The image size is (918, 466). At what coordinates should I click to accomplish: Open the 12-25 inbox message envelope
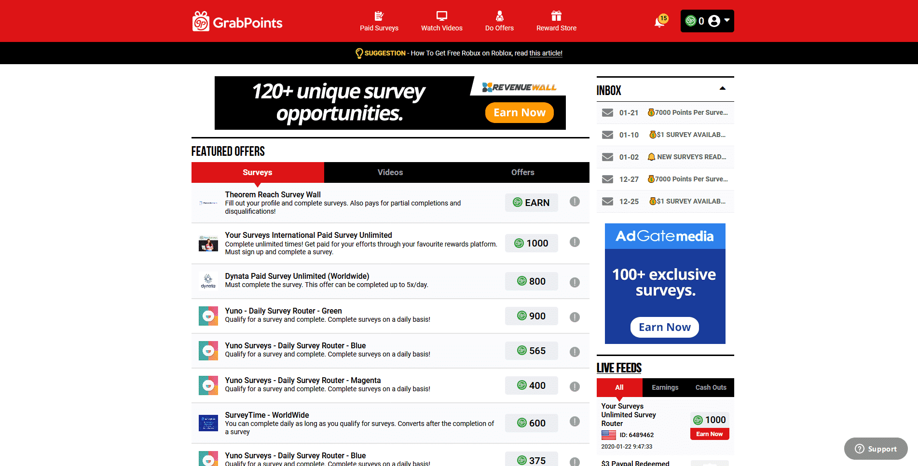pos(607,201)
